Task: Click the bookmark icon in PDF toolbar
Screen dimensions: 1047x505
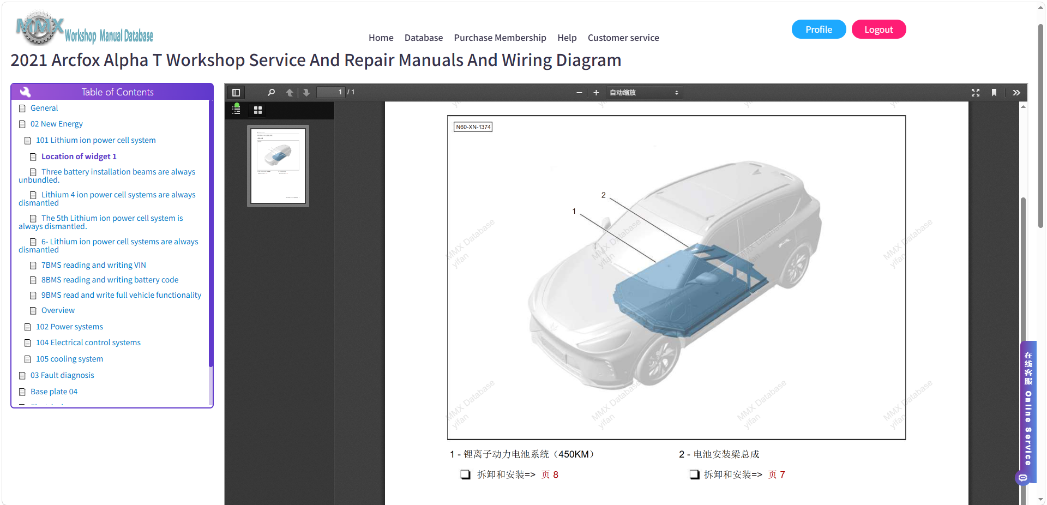Action: tap(994, 93)
